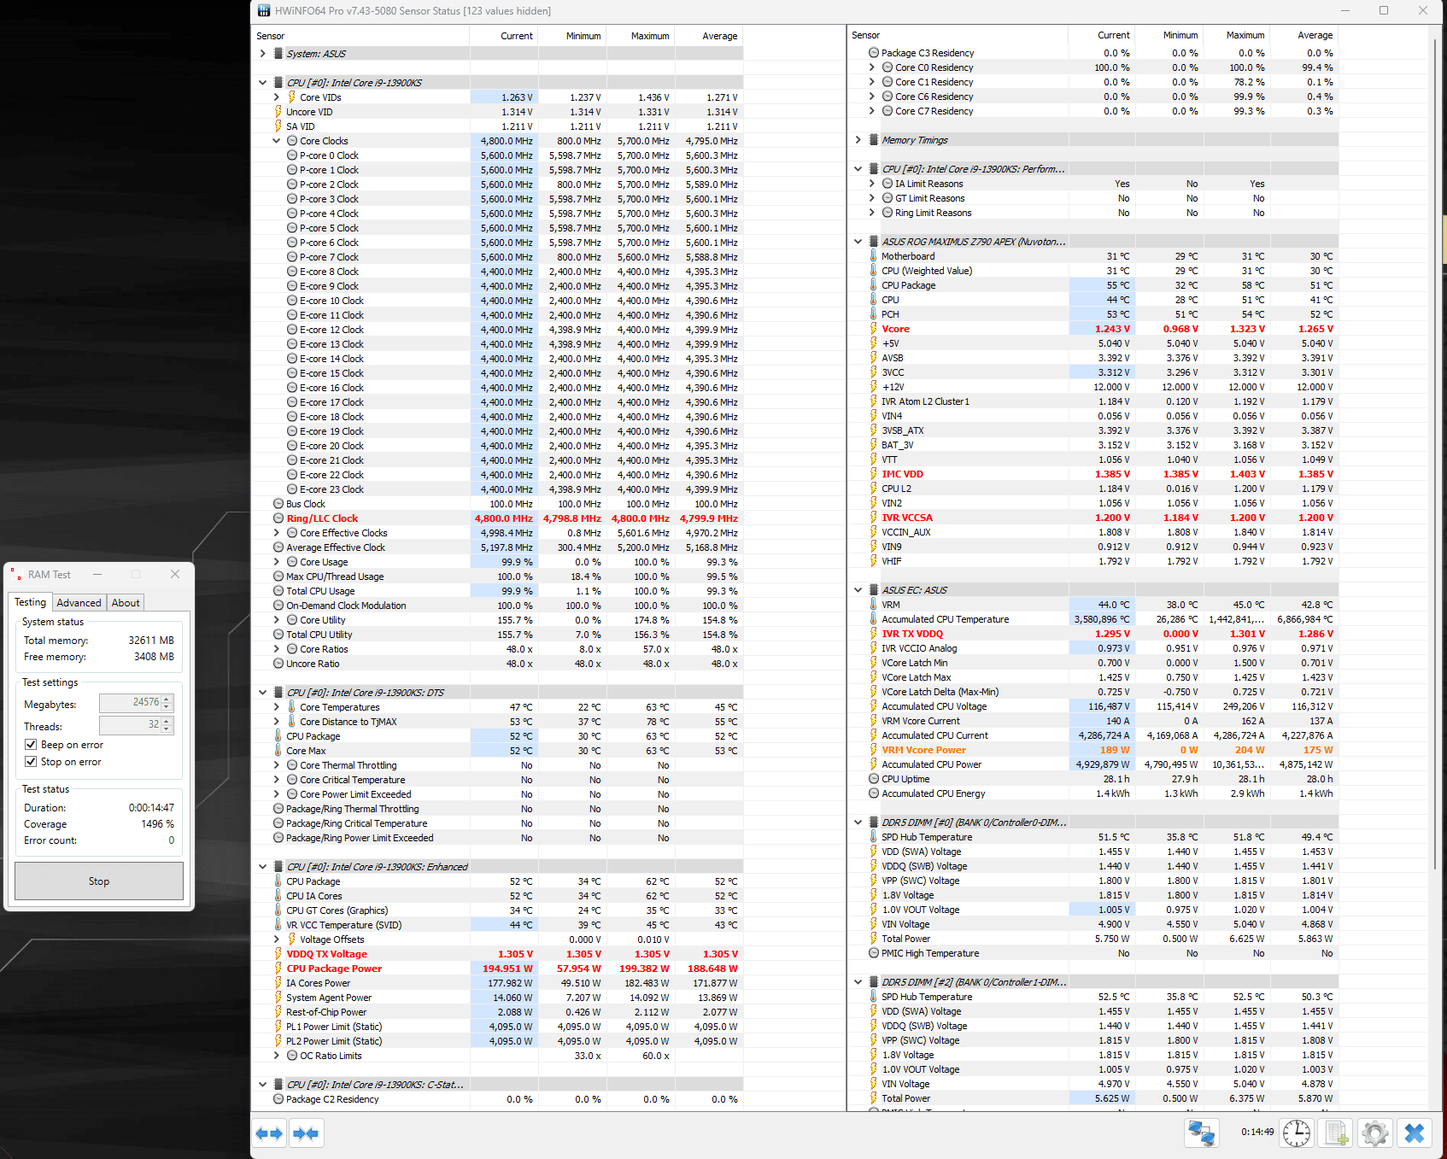Image resolution: width=1447 pixels, height=1159 pixels.
Task: Expand the Memory Timings group
Action: [858, 140]
